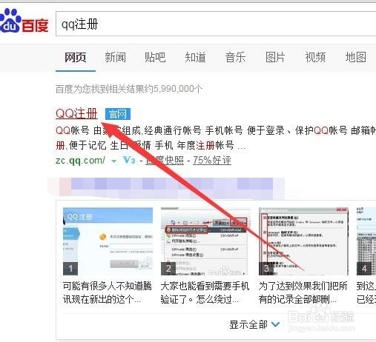The height and width of the screenshot is (342, 376).
Task: Open the 视频 tab
Action: (315, 57)
